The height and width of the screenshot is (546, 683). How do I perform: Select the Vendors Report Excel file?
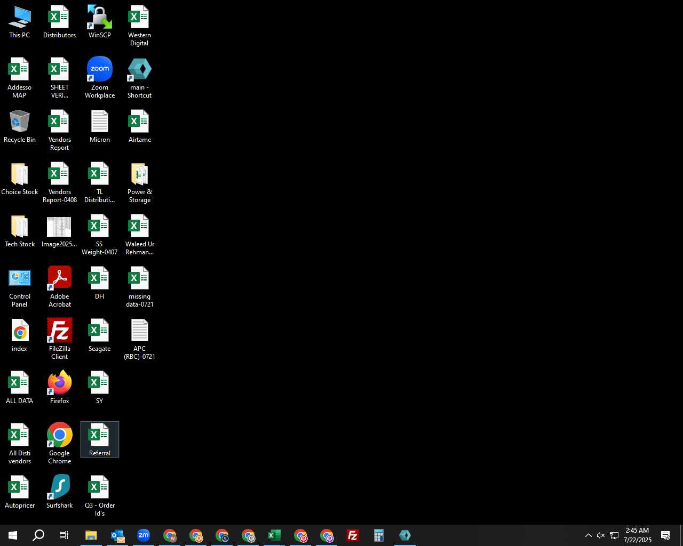point(59,131)
